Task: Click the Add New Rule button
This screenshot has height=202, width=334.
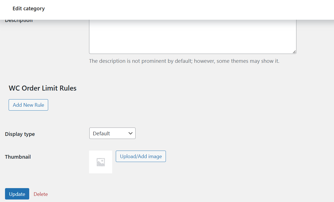Action: pos(28,105)
